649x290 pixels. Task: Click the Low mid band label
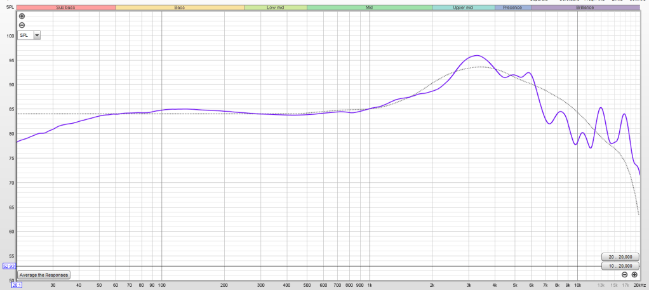tap(275, 8)
